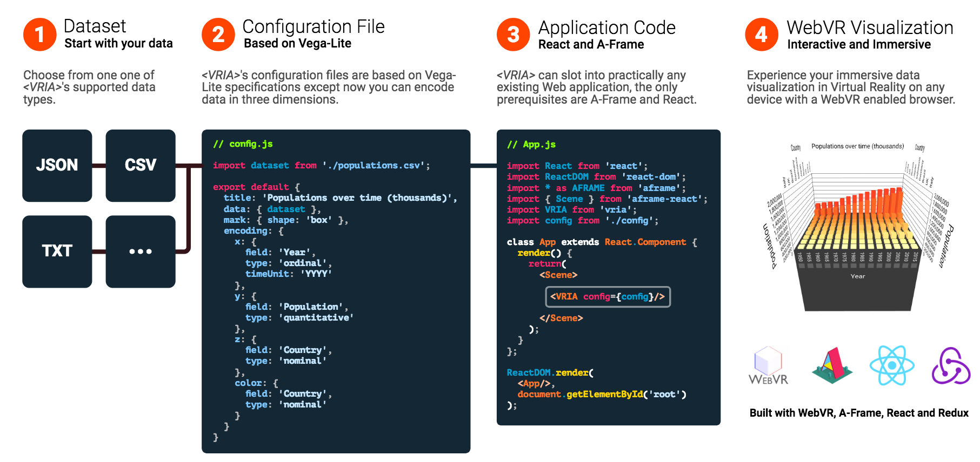Click the "type: 'quantitative'" line

coord(299,318)
